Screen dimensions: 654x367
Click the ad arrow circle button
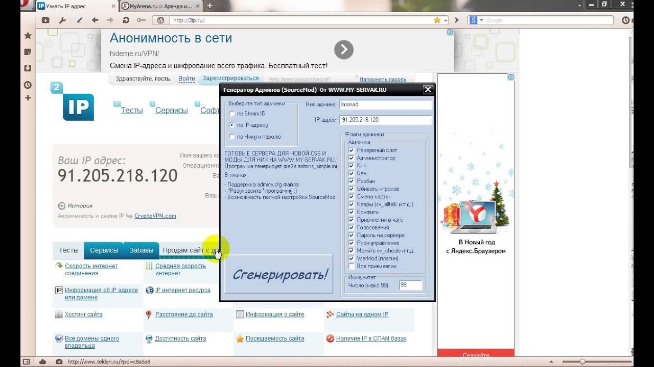(344, 49)
